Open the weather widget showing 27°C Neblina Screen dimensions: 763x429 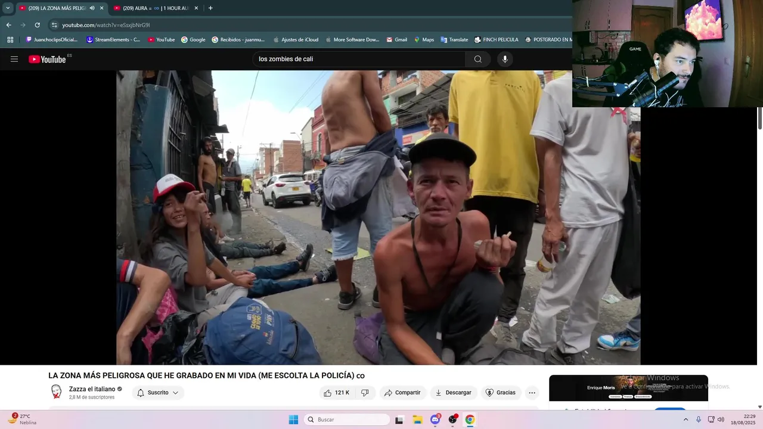click(x=23, y=419)
